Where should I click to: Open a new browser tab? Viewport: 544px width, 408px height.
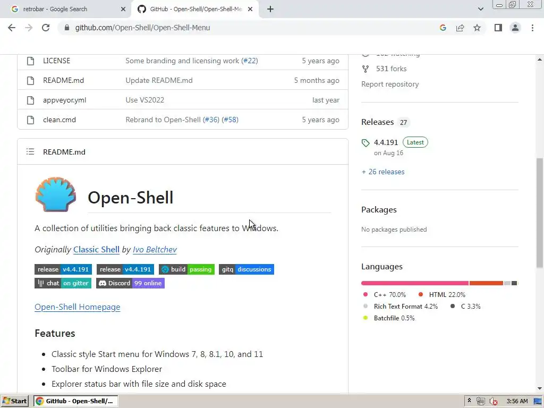click(x=270, y=9)
